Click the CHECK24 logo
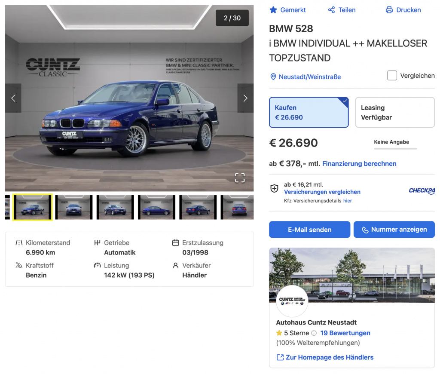The width and height of the screenshot is (440, 374). 422,191
